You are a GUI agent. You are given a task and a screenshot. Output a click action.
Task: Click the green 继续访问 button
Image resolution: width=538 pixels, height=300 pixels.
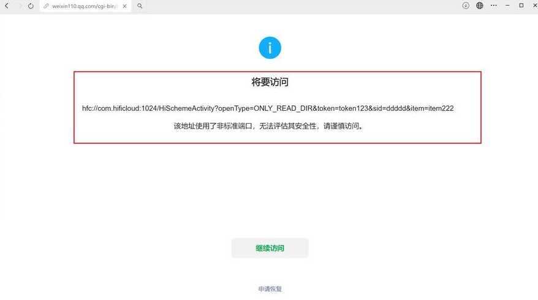click(x=270, y=248)
